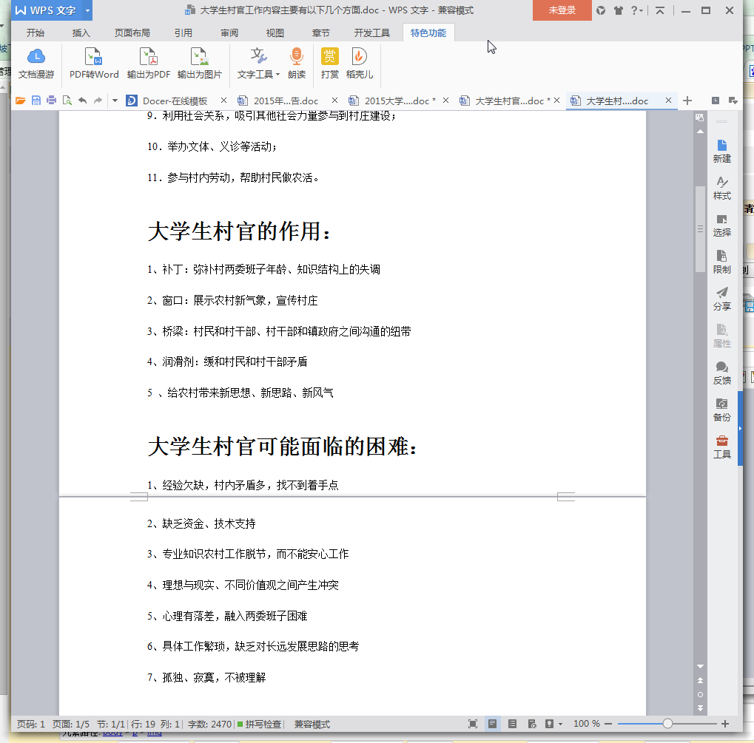Open the WPS 文字 application menu arrow
This screenshot has width=754, height=743.
pos(87,10)
